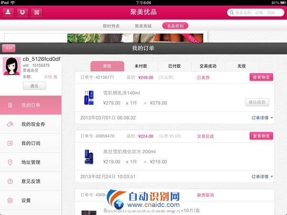Click the coupon tag icon beside 我的现金券
This screenshot has height=215, width=287.
tap(10, 124)
